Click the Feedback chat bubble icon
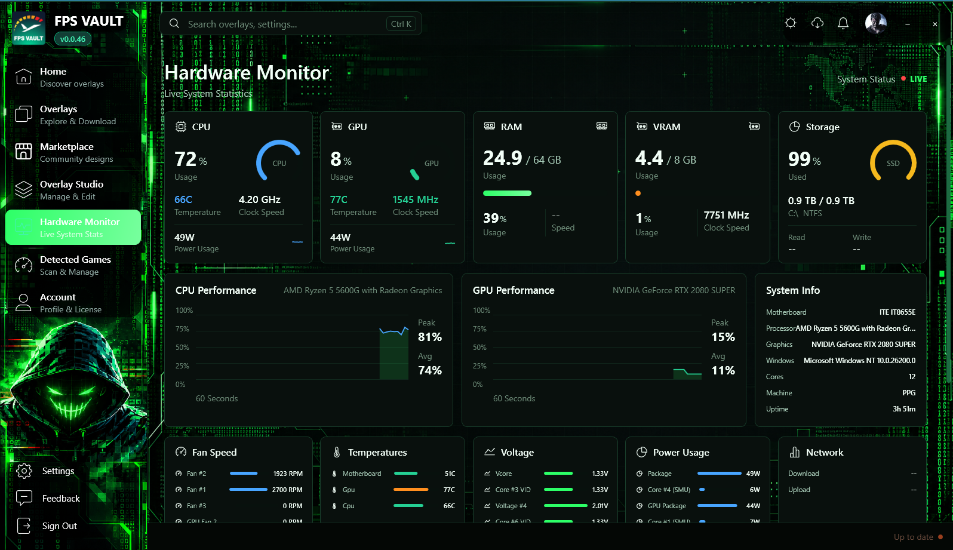 pyautogui.click(x=24, y=498)
